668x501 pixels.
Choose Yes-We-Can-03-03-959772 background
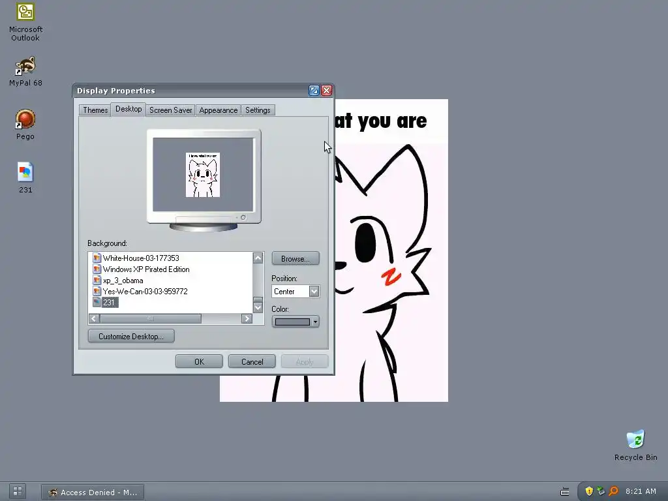coord(145,292)
